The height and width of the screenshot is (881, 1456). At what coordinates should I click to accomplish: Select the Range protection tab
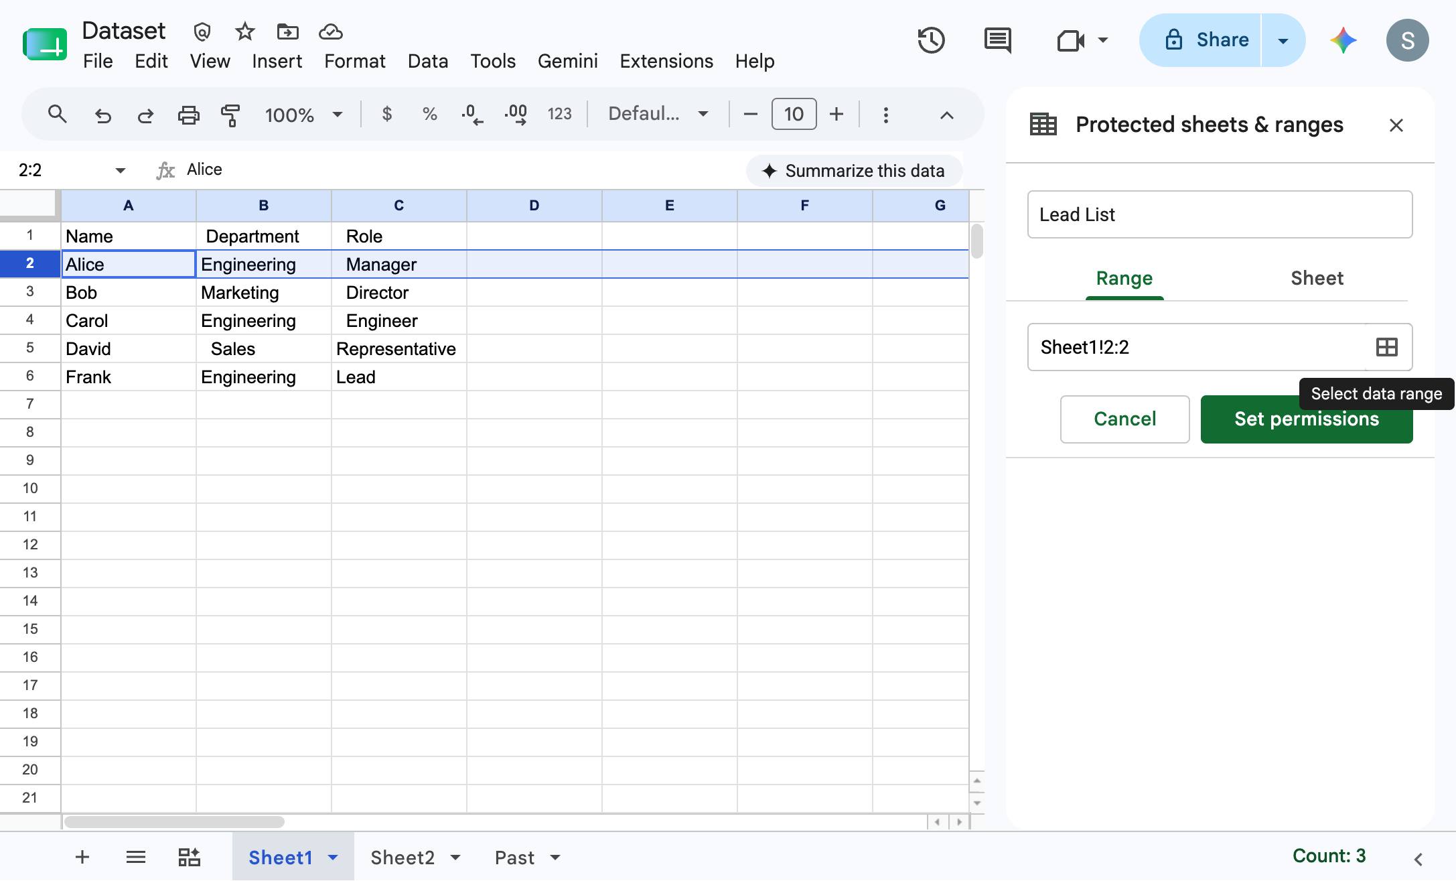coord(1124,279)
